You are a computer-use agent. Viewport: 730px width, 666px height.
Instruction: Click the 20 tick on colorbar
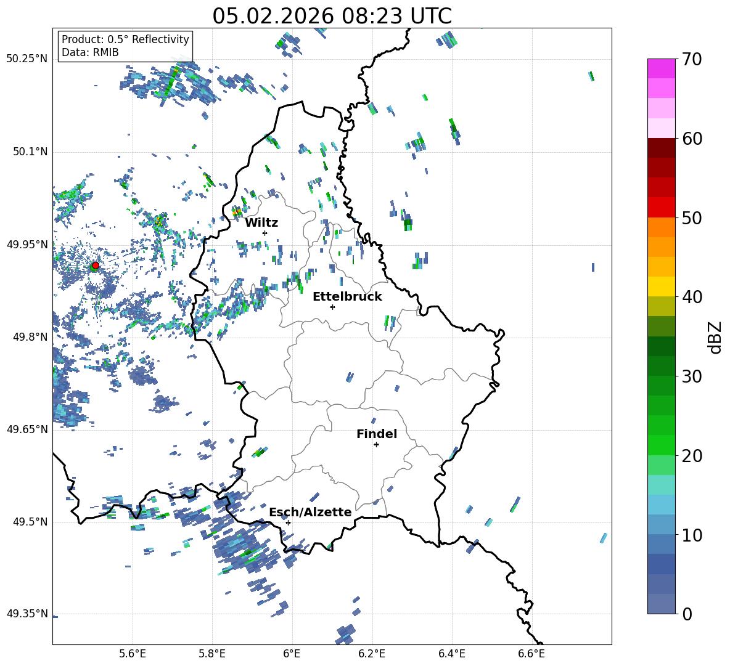click(x=692, y=456)
